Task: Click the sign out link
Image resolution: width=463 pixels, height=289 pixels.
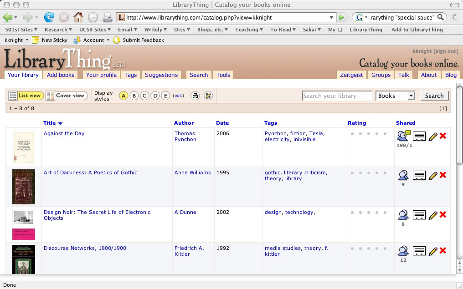Action: pyautogui.click(x=446, y=51)
